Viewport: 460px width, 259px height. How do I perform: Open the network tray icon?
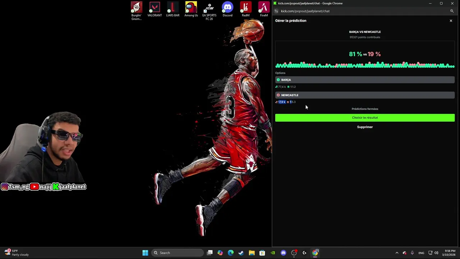(431, 253)
